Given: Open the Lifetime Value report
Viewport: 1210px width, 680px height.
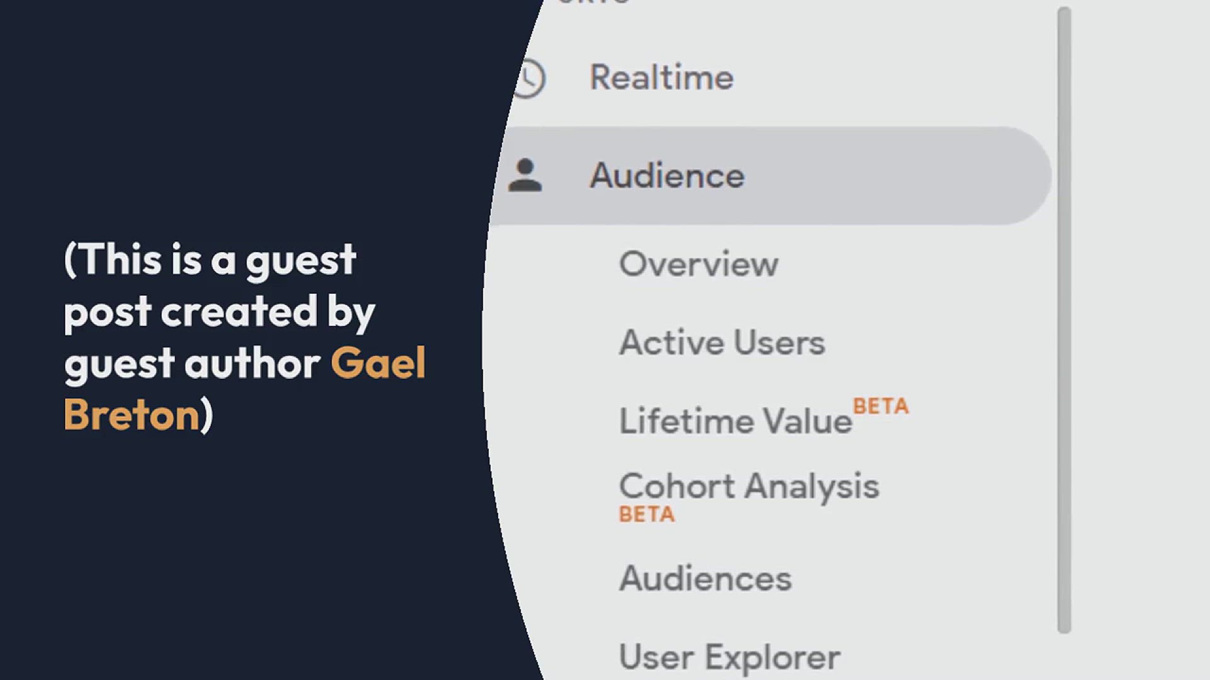Looking at the screenshot, I should (x=735, y=421).
